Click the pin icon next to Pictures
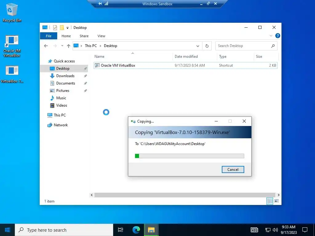 pos(86,91)
